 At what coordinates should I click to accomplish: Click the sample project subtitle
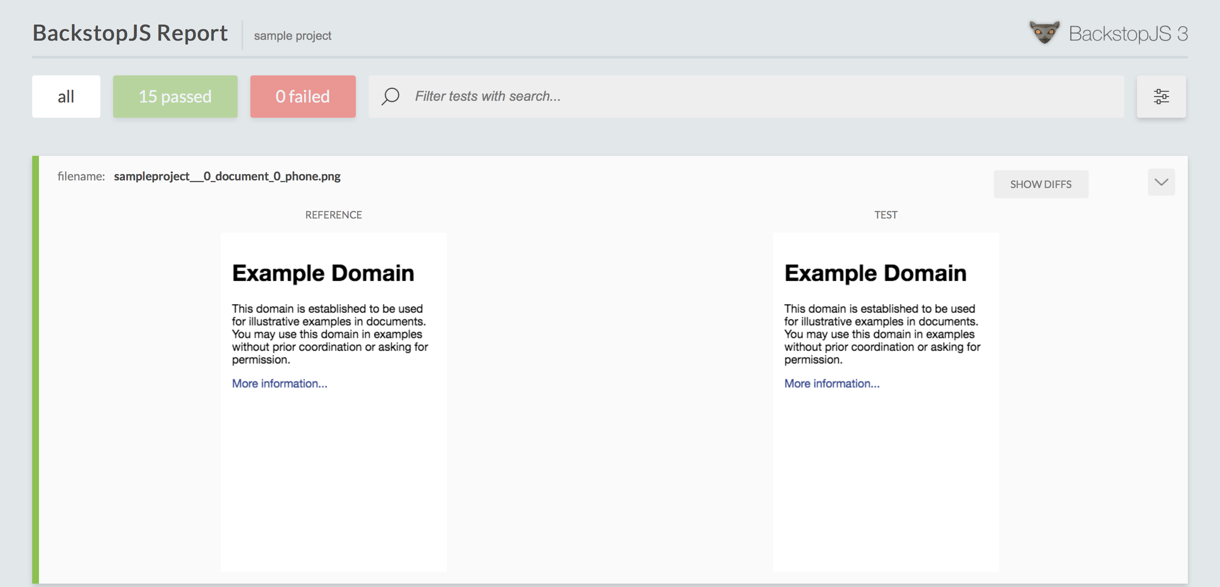pos(292,36)
